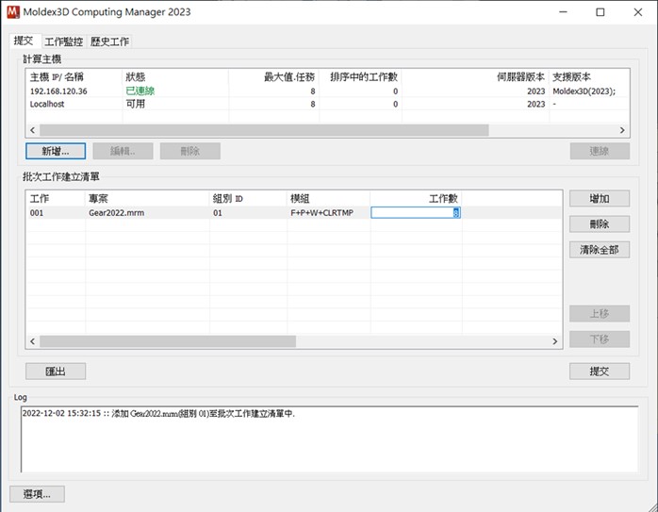Click the 增加 button for batch jobs

[600, 199]
